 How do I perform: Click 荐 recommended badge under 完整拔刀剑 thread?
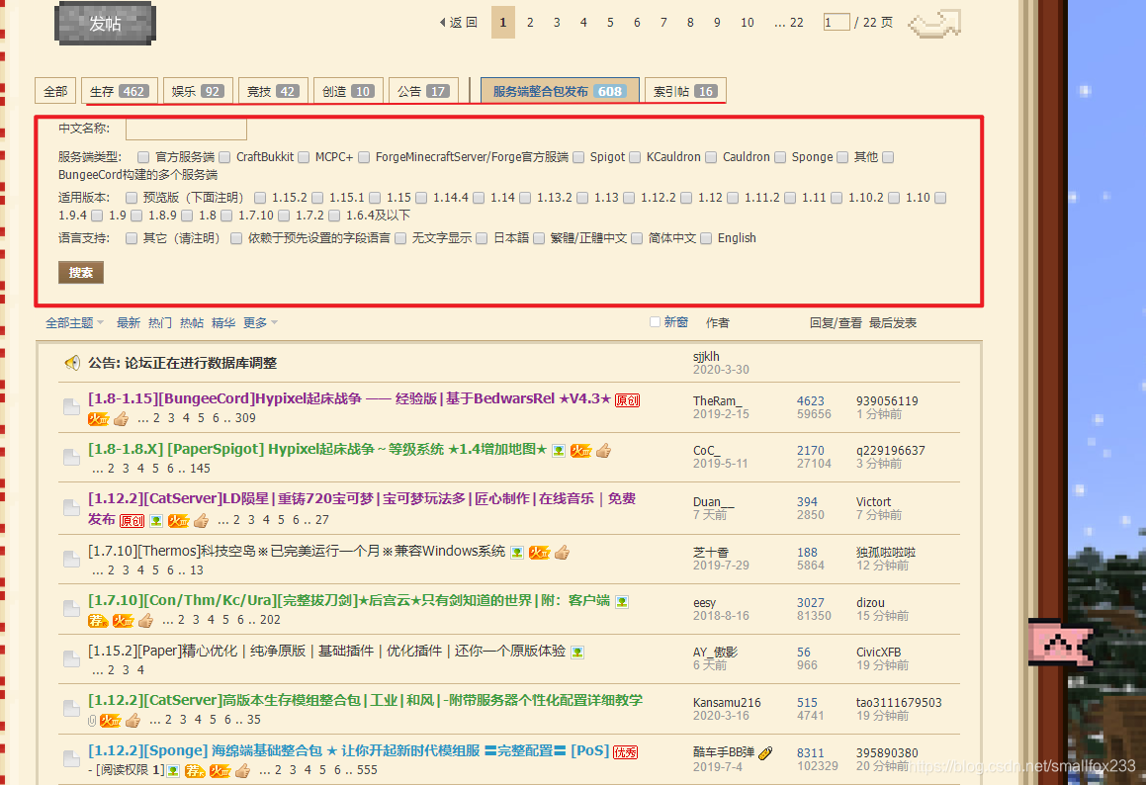point(98,621)
